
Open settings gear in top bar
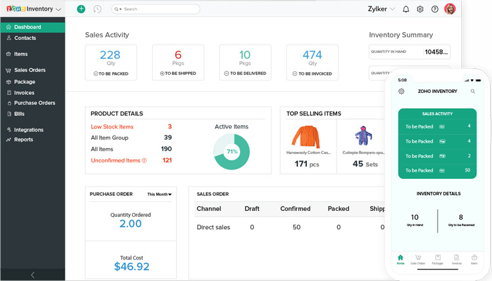point(420,9)
